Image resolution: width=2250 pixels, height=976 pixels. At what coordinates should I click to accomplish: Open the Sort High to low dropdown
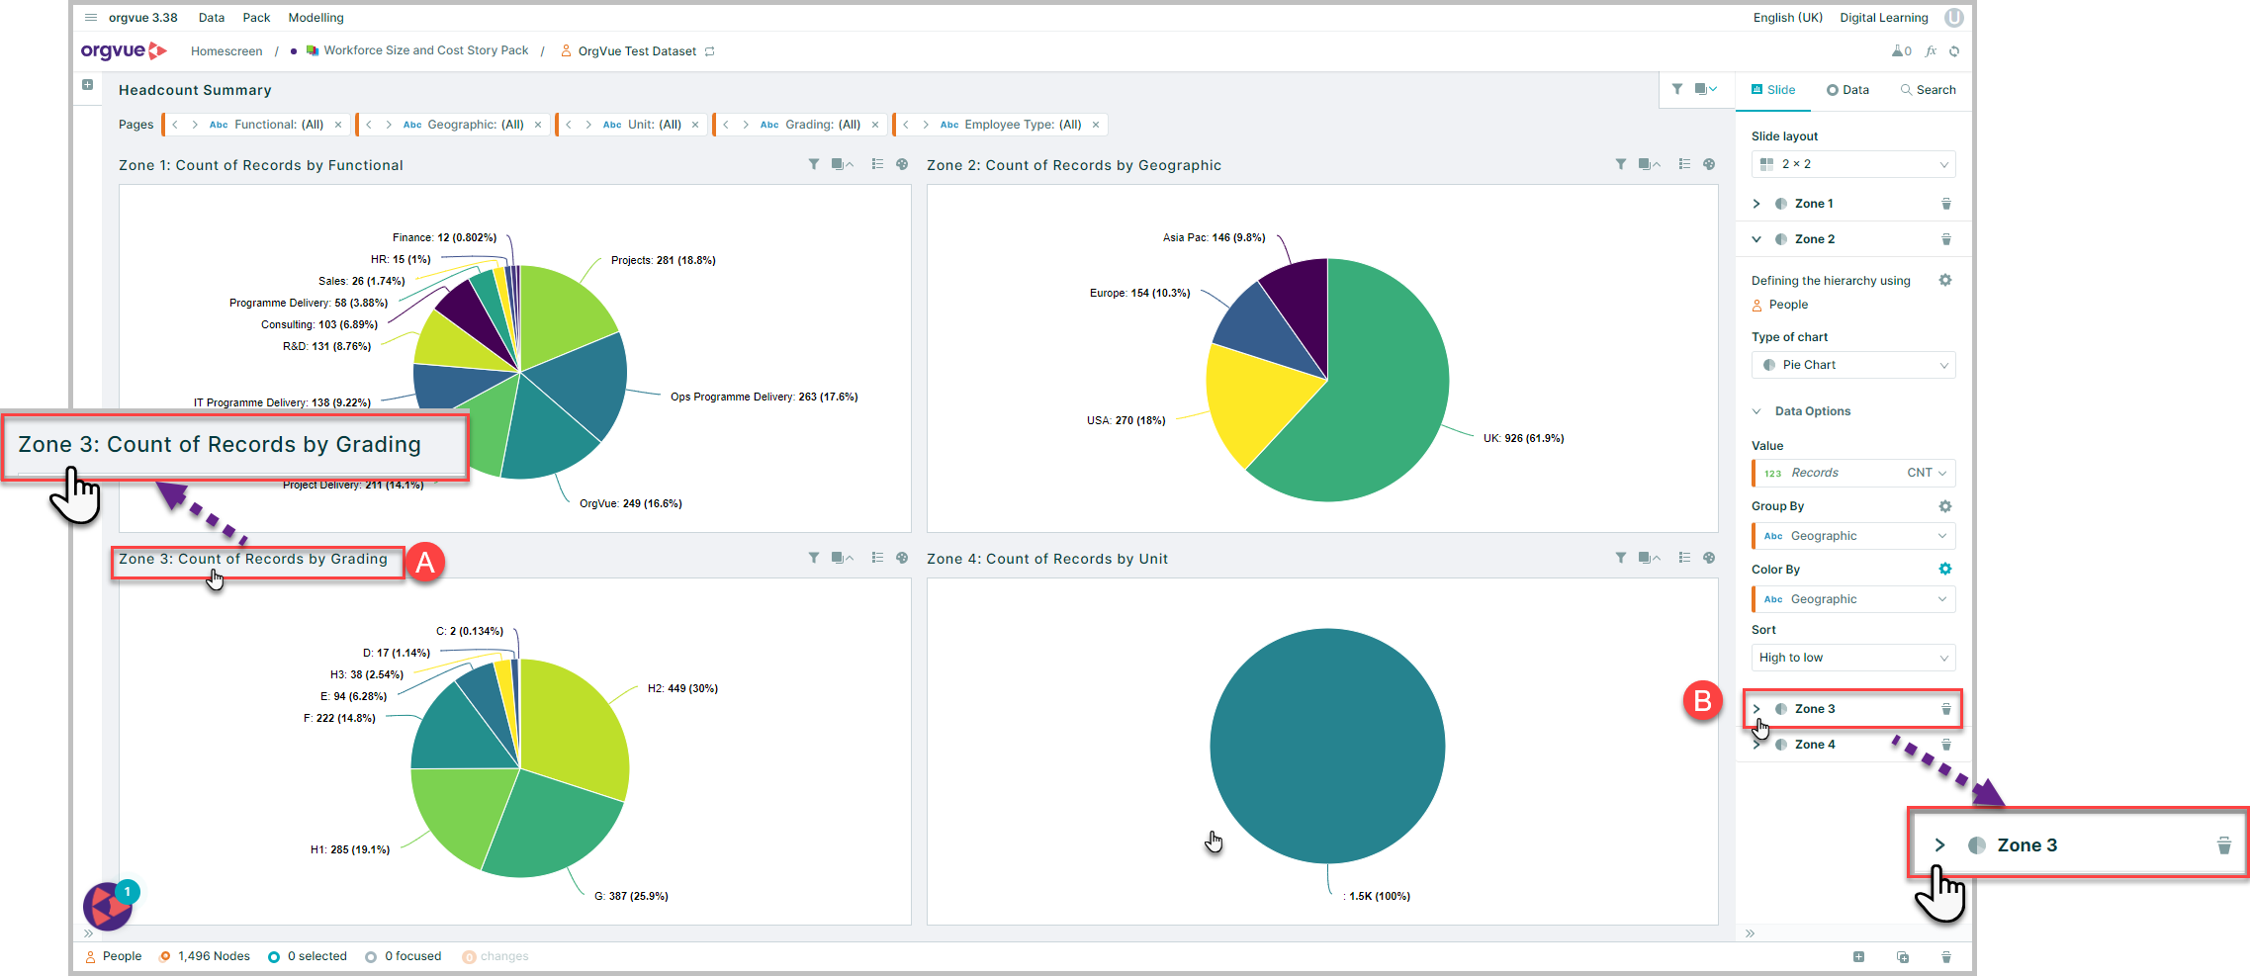click(x=1853, y=658)
